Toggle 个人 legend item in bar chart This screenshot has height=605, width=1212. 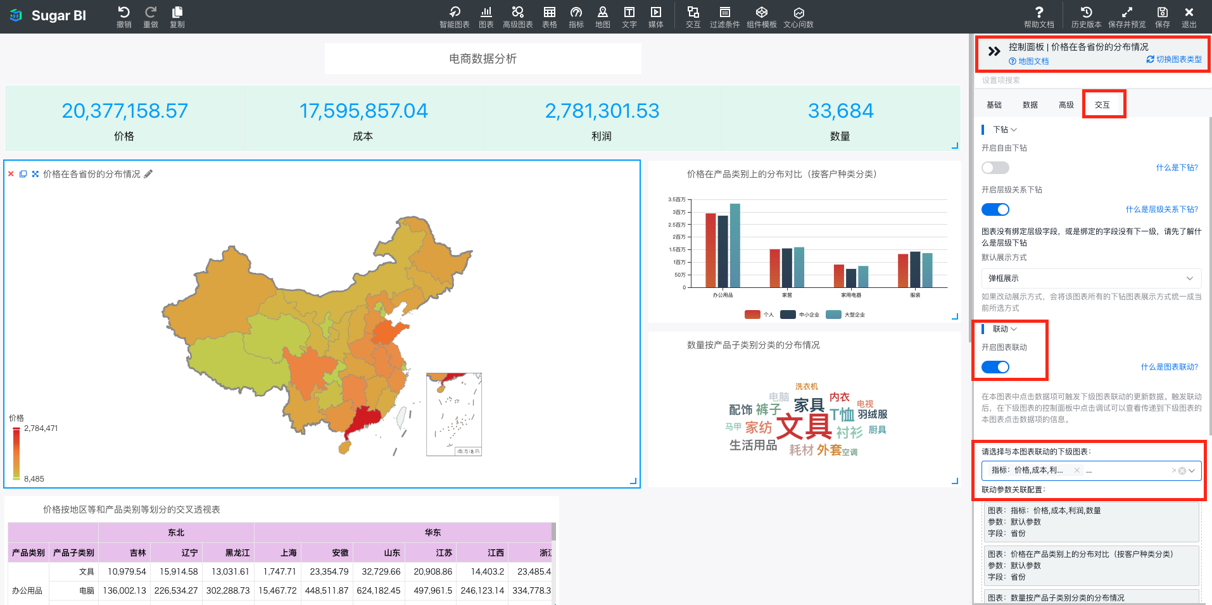(x=759, y=315)
